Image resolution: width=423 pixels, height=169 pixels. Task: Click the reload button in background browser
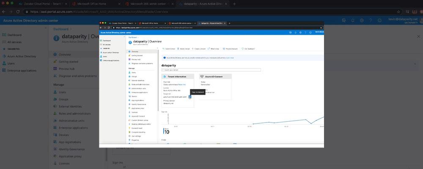(x=18, y=12)
